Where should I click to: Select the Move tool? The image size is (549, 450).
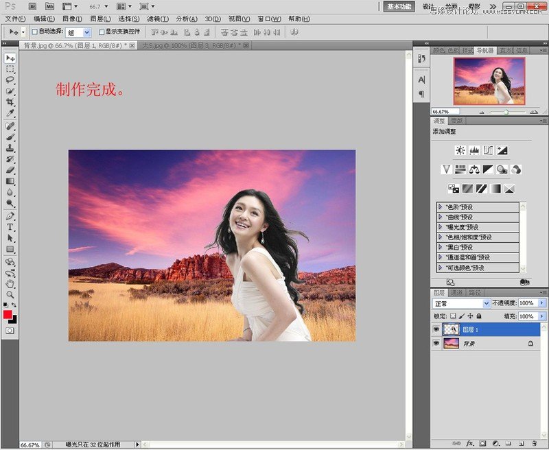(9, 60)
